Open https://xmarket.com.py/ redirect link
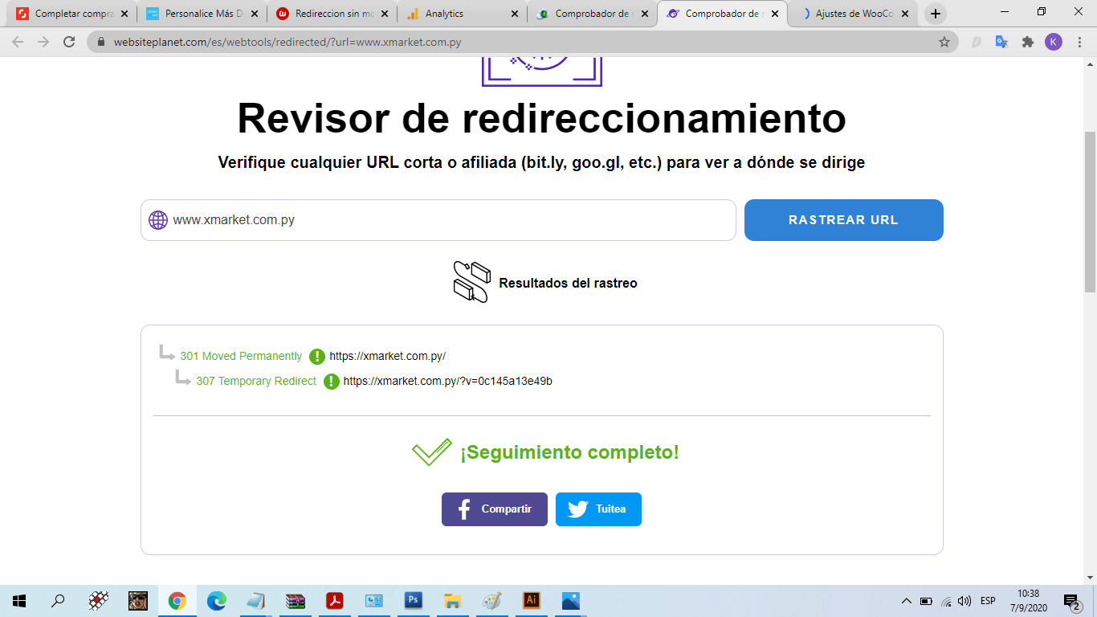 (387, 356)
